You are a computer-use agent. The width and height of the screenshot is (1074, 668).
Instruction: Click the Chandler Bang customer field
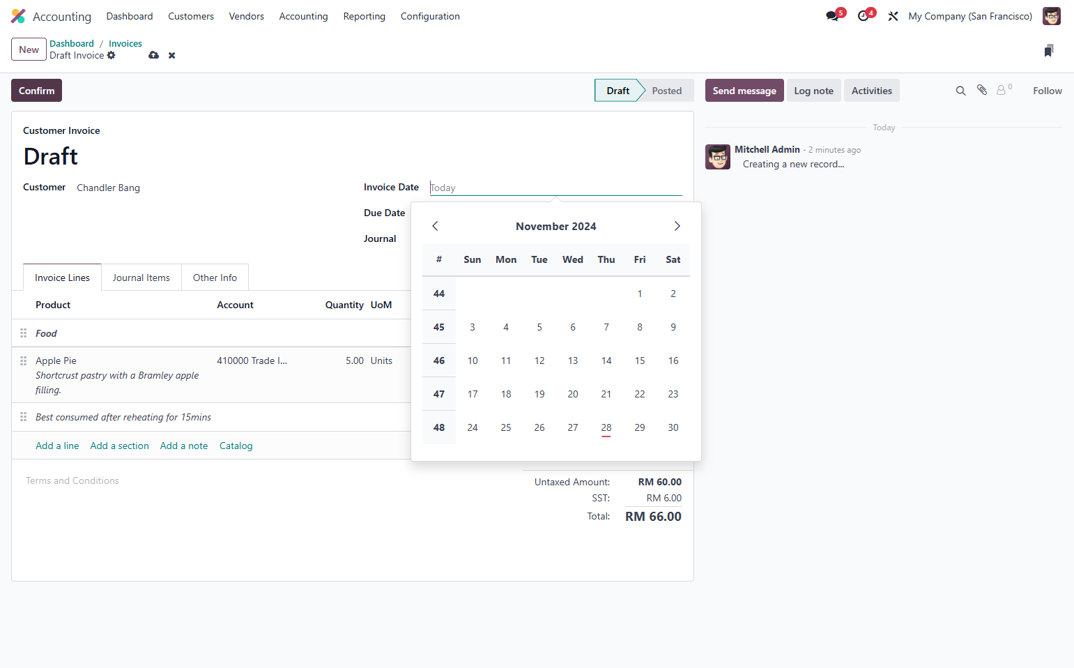(108, 188)
